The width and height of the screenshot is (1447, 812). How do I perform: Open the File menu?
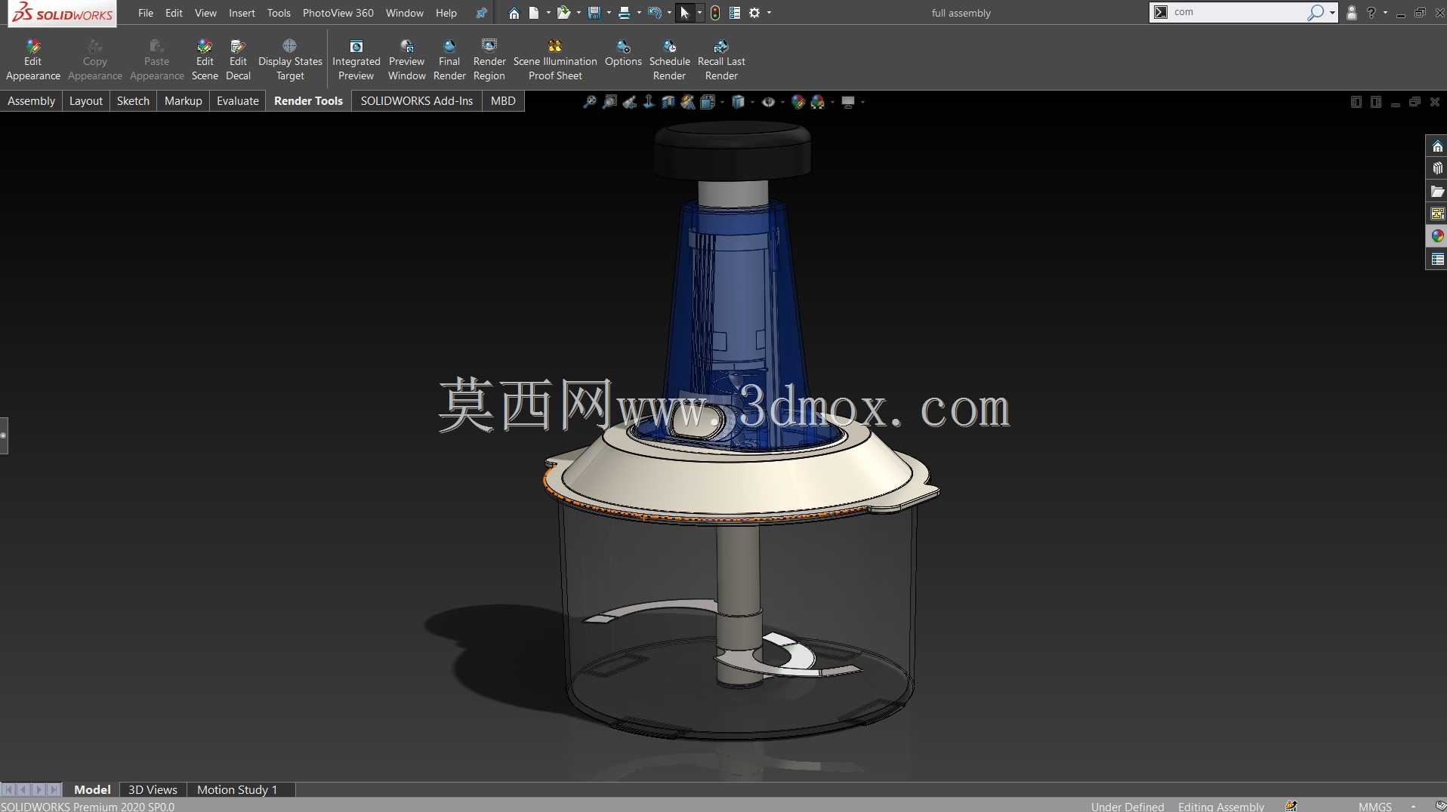[146, 13]
